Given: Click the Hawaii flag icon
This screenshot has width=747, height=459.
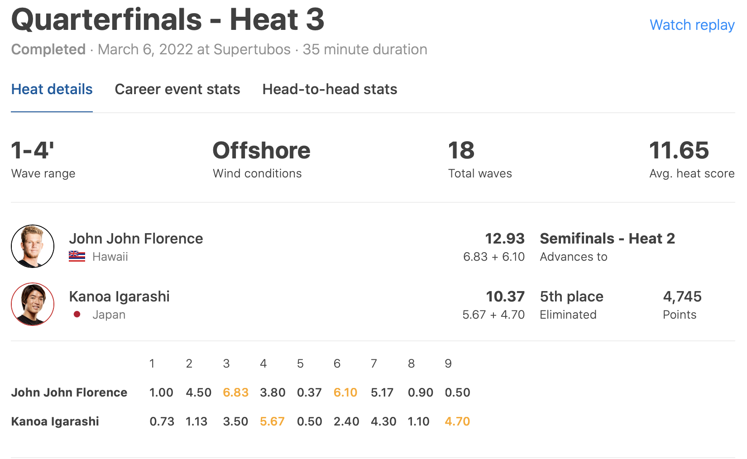Looking at the screenshot, I should pyautogui.click(x=77, y=257).
